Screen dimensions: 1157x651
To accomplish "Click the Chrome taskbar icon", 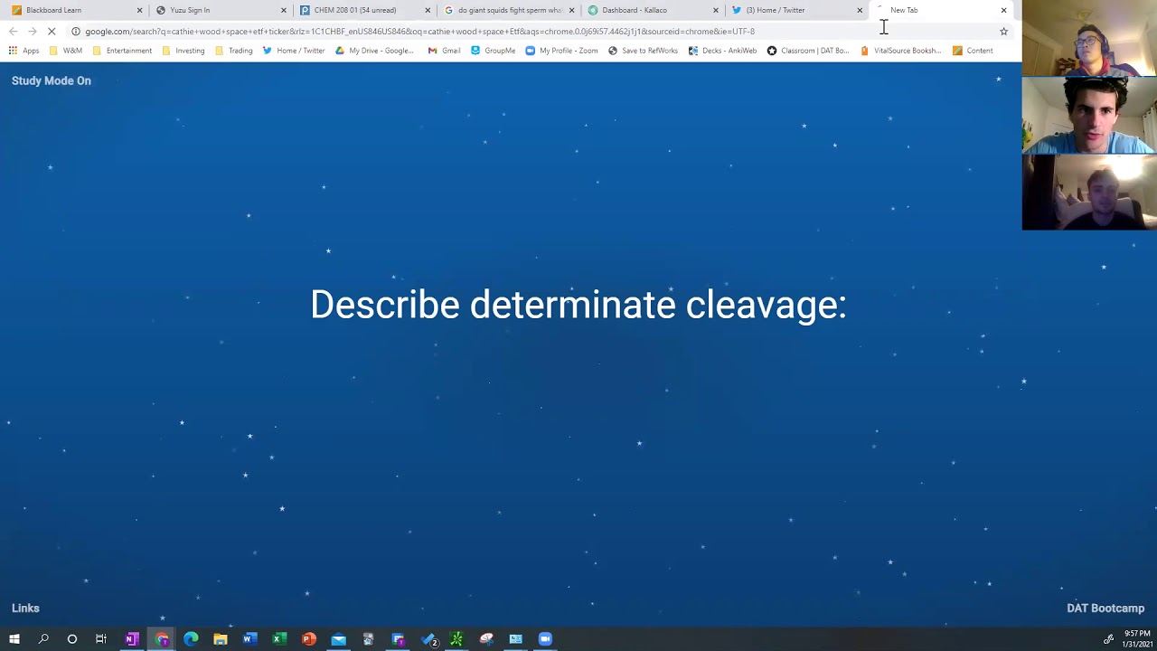I will pos(162,639).
